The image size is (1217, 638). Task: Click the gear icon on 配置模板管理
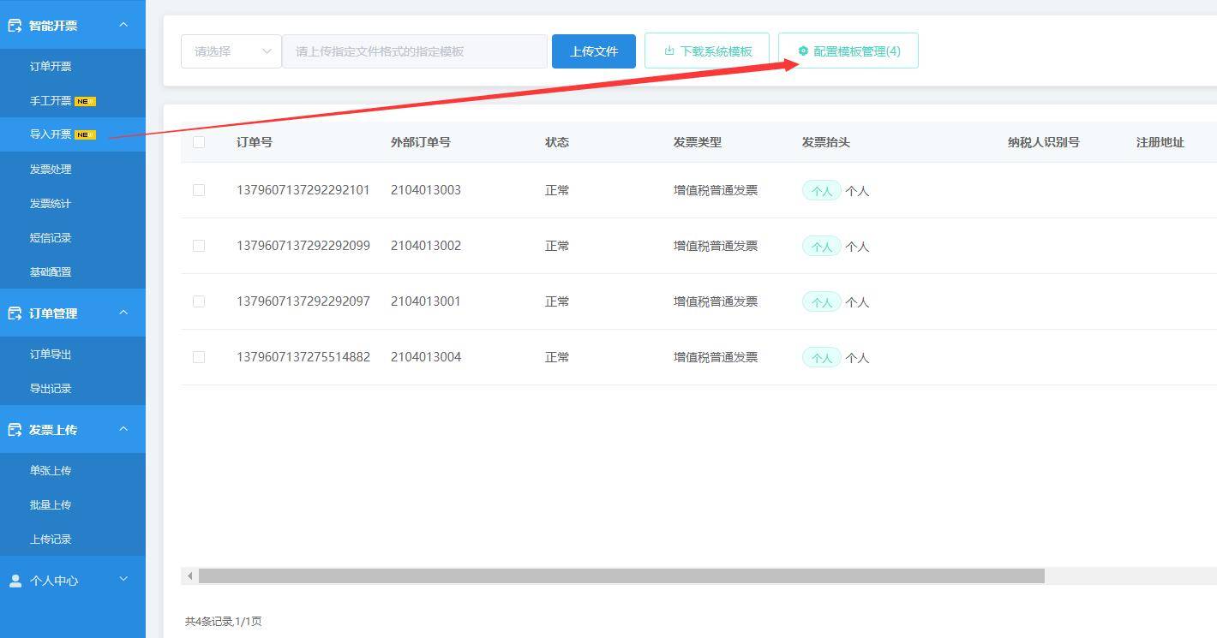tap(802, 51)
